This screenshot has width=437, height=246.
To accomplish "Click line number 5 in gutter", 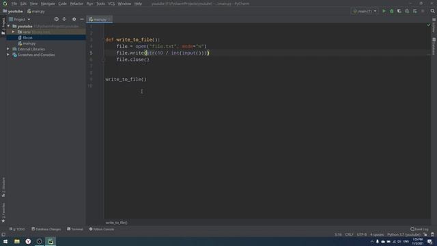I will pyautogui.click(x=91, y=53).
